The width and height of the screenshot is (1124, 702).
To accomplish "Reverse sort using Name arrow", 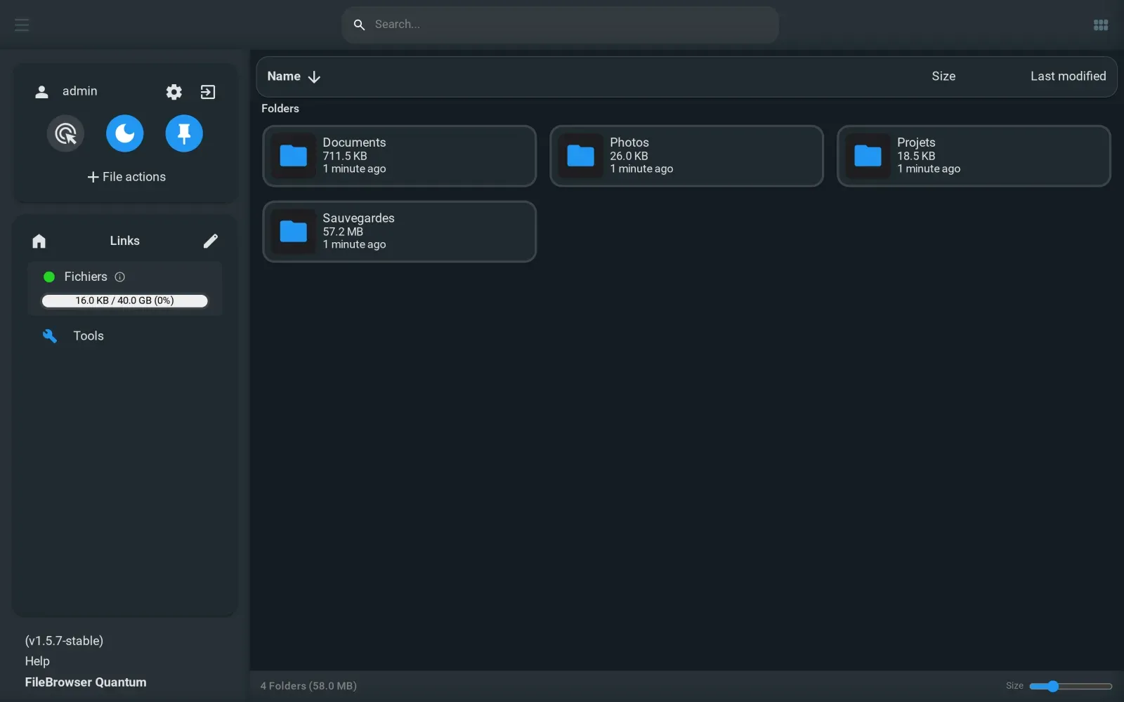I will pos(314,77).
